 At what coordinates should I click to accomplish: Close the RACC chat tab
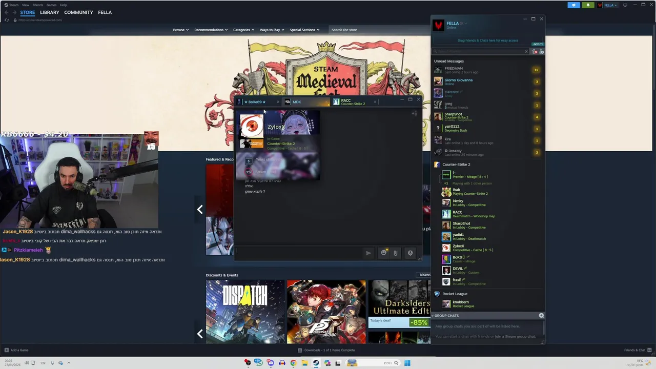point(375,102)
